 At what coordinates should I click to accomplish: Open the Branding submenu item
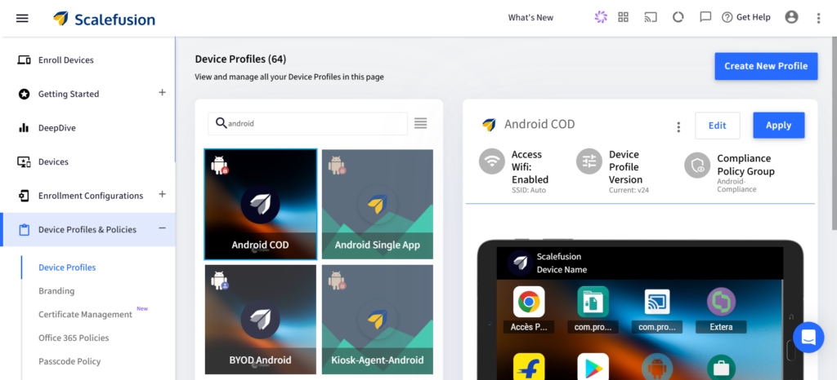pyautogui.click(x=56, y=291)
